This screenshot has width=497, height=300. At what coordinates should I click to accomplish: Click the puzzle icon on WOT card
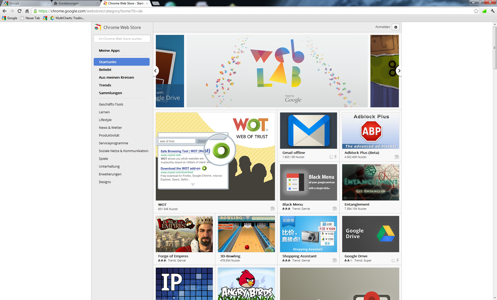pos(272,208)
